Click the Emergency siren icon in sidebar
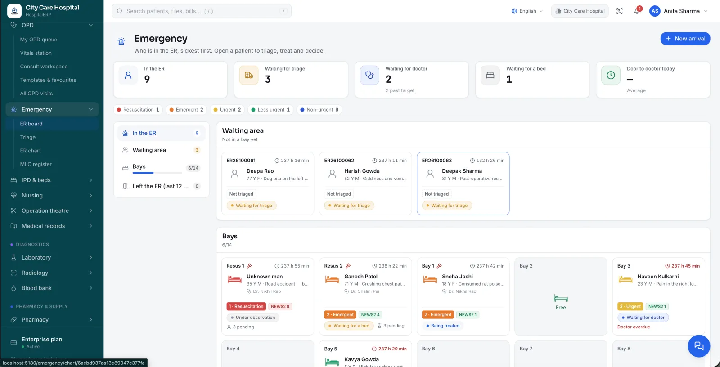The height and width of the screenshot is (367, 720). [13, 109]
